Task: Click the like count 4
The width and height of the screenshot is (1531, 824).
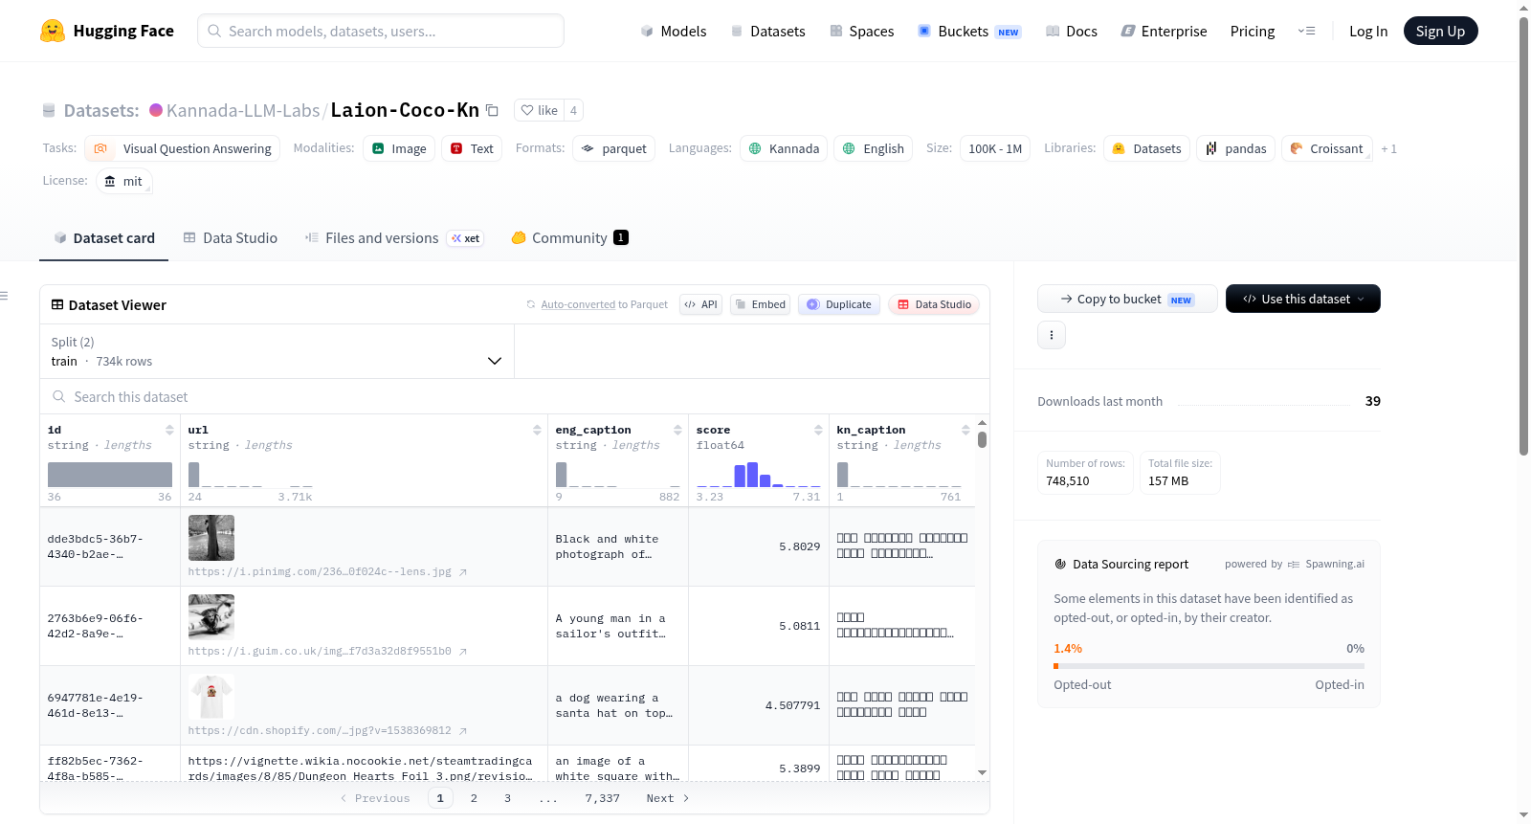Action: [x=573, y=110]
